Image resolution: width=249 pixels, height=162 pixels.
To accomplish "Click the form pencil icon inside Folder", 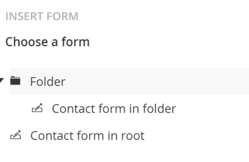I will 37,108.
